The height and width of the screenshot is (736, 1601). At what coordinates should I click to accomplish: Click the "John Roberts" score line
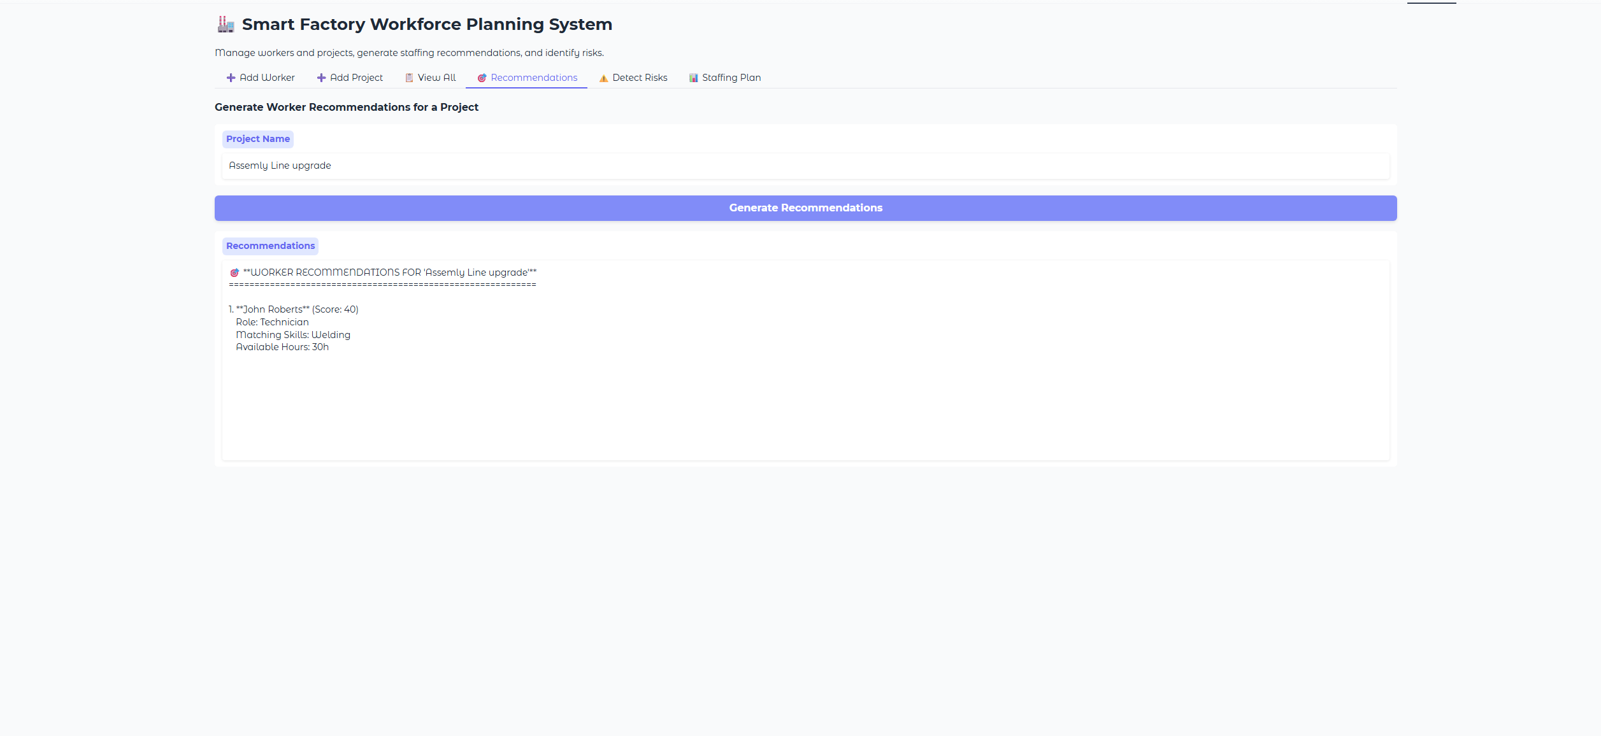click(x=294, y=309)
